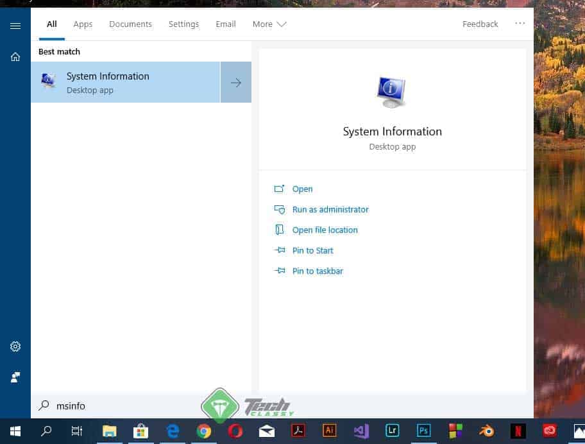
Task: Launch Google Chrome from the taskbar
Action: coord(204,431)
